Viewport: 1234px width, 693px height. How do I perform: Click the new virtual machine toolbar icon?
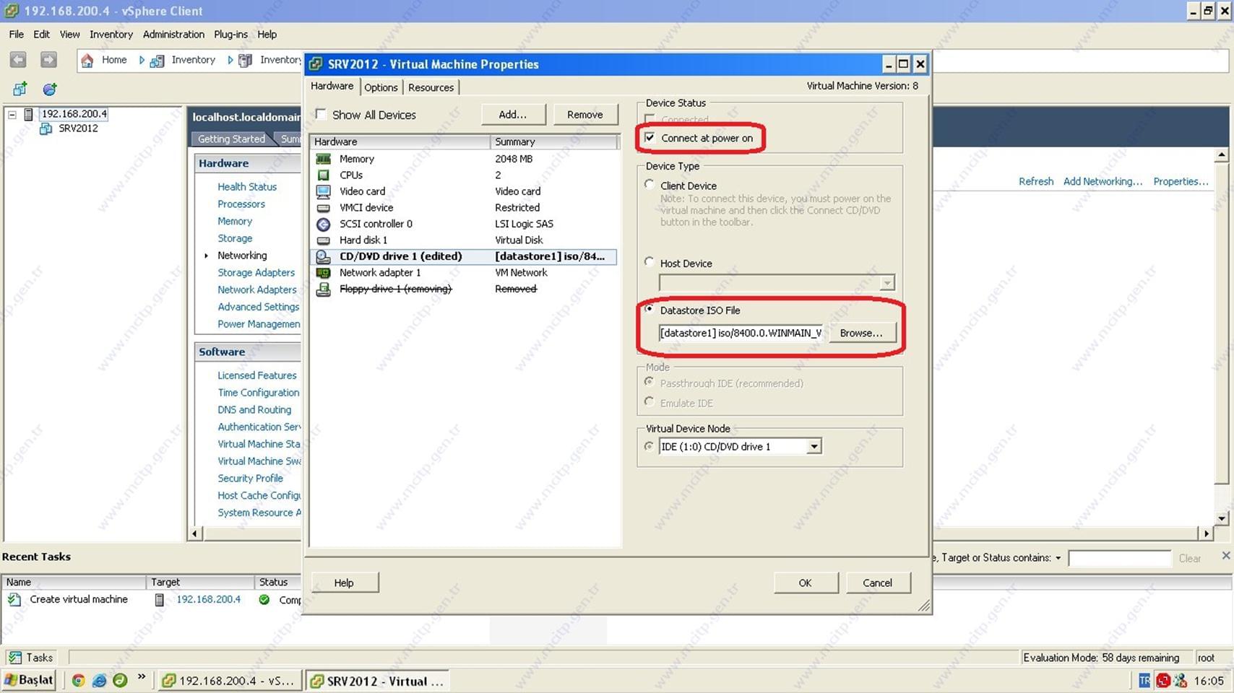(x=20, y=89)
